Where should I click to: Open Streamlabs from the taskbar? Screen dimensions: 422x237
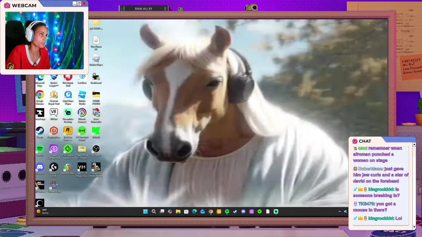(x=276, y=212)
